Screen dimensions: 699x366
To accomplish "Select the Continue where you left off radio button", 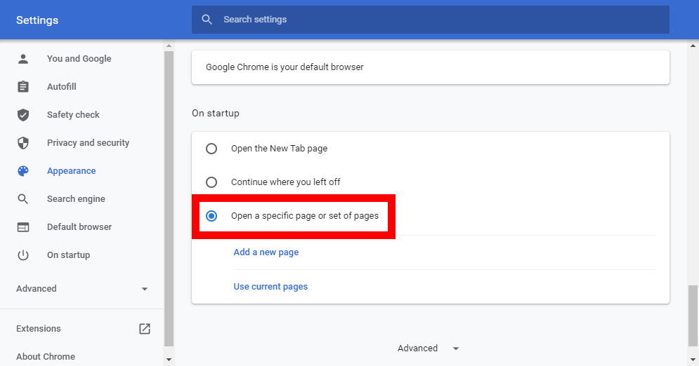I will click(x=211, y=182).
